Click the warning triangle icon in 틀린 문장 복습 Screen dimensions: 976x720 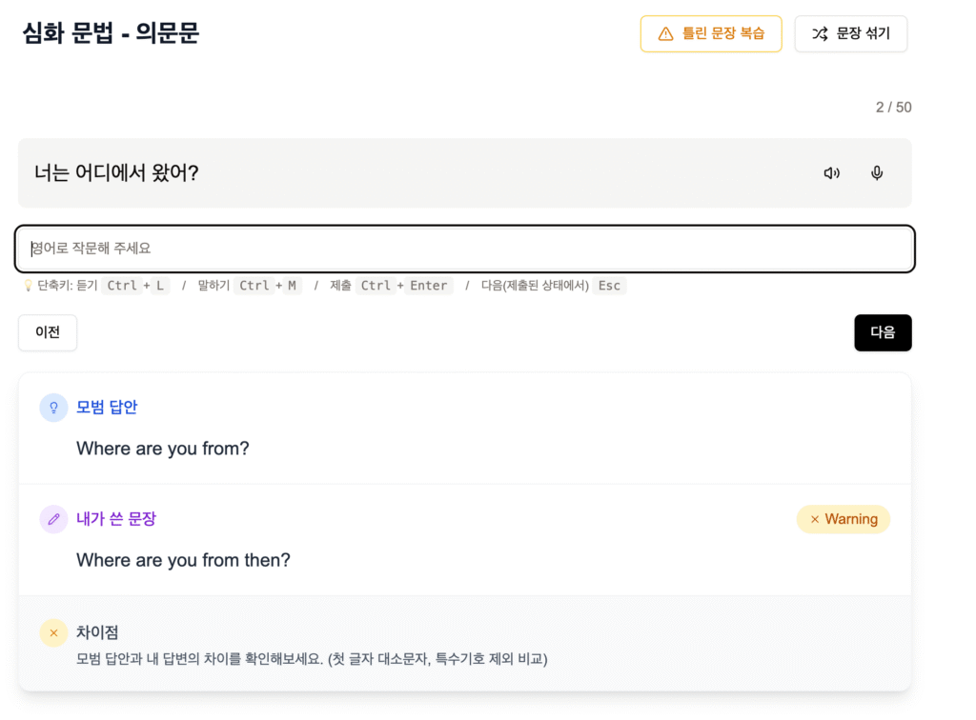coord(665,33)
